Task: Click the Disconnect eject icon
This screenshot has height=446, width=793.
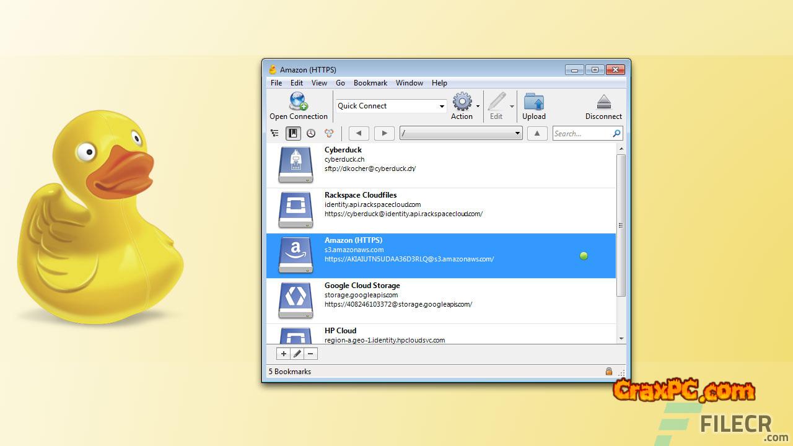Action: point(603,102)
